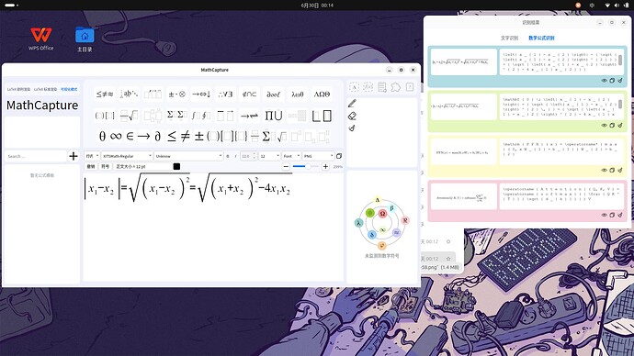Image resolution: width=634 pixels, height=356 pixels.
Task: Select the eraser tool in MathCapture
Action: tap(352, 117)
